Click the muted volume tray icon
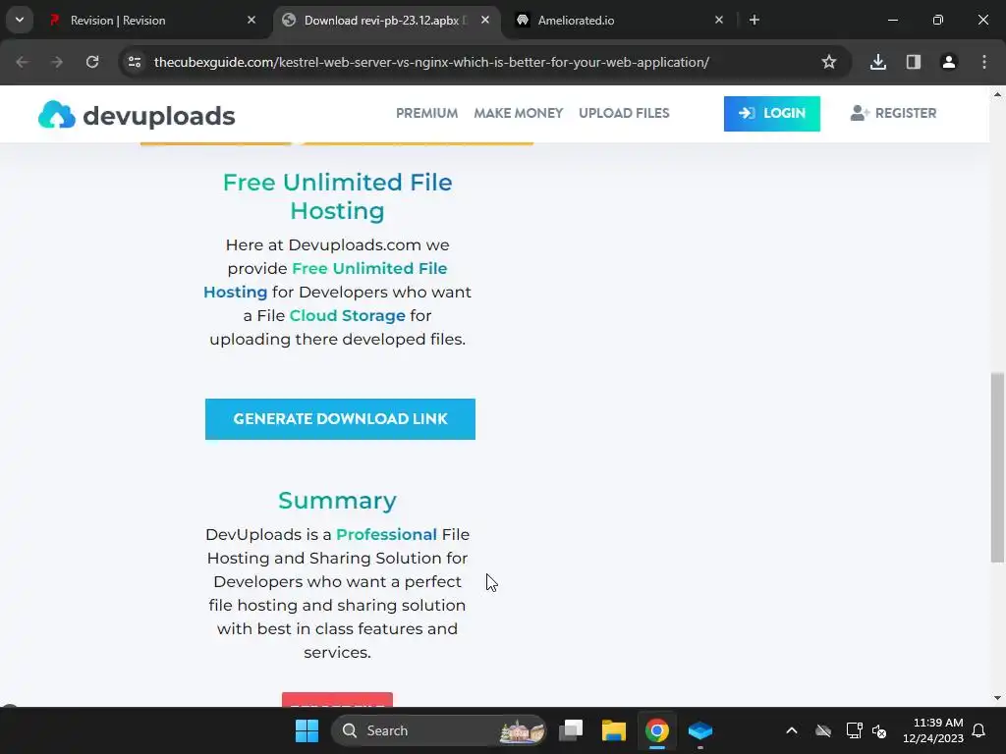This screenshot has height=754, width=1006. pos(879,730)
